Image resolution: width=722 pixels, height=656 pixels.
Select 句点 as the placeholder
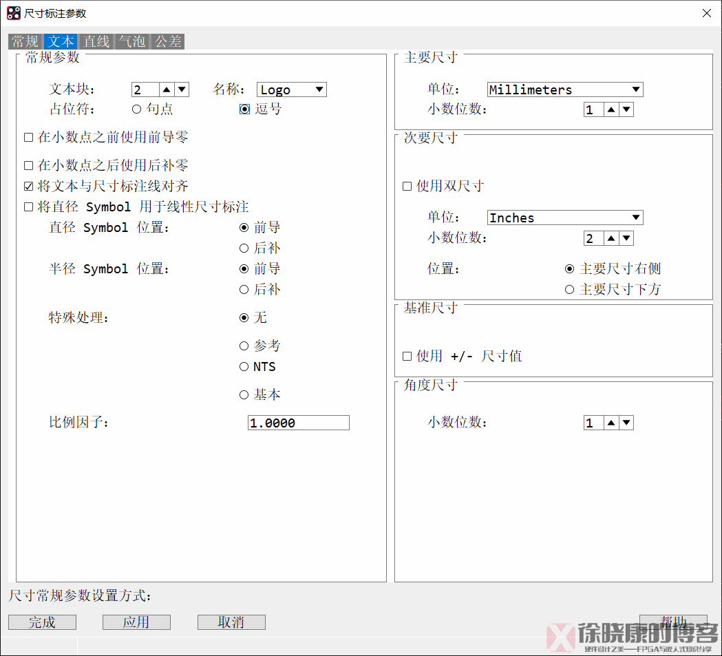click(x=136, y=109)
